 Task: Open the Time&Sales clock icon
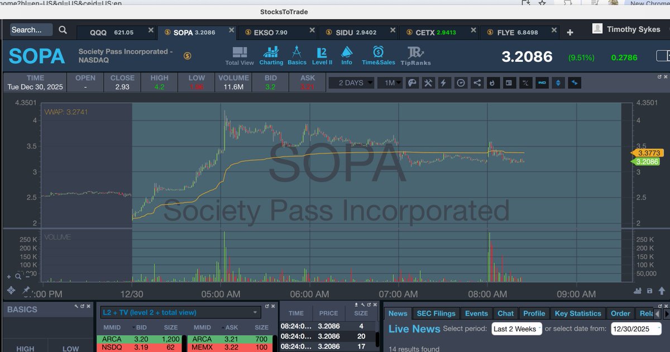pyautogui.click(x=378, y=52)
